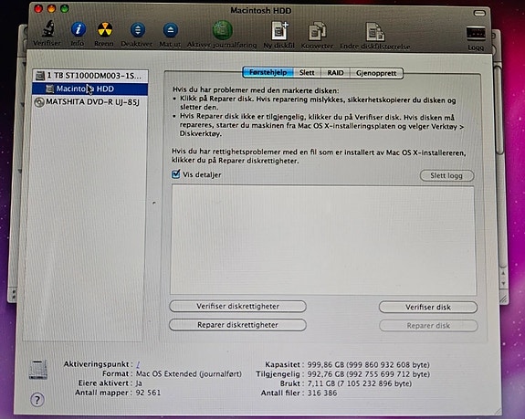Viewport: 525px width, 419px height.
Task: Select the 1 TB ST1000DM003 disk
Action: [90, 75]
